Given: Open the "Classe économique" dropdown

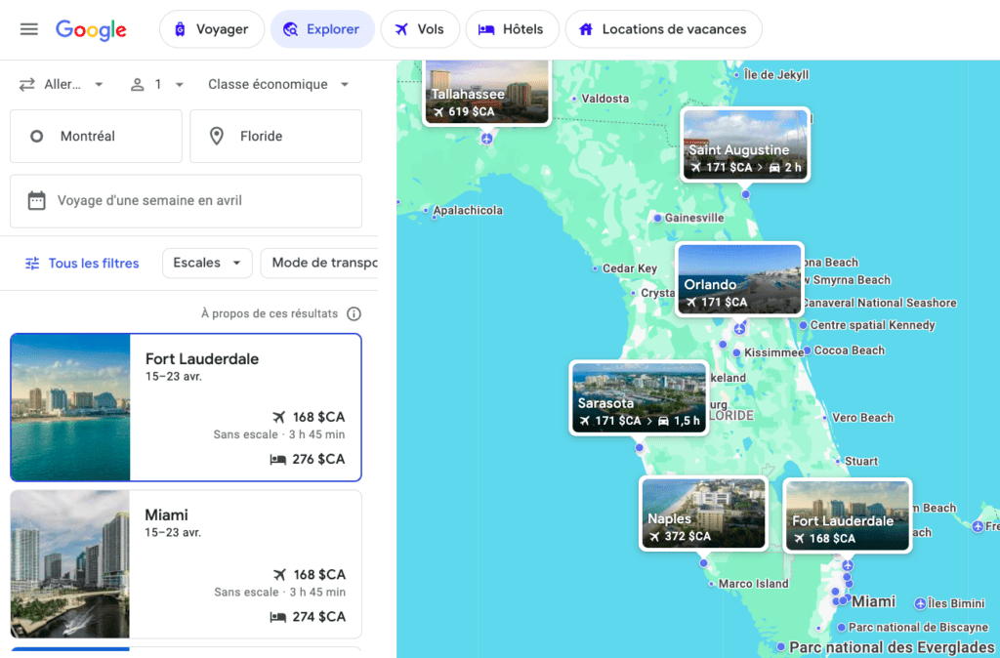Looking at the screenshot, I should (276, 84).
